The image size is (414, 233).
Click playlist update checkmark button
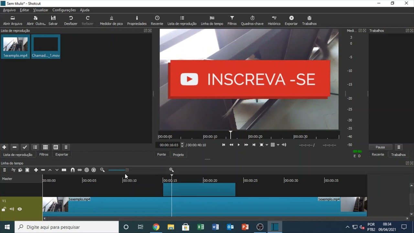tap(25, 147)
